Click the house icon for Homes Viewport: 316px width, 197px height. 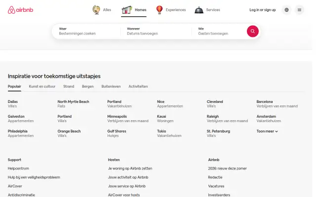coord(127,10)
